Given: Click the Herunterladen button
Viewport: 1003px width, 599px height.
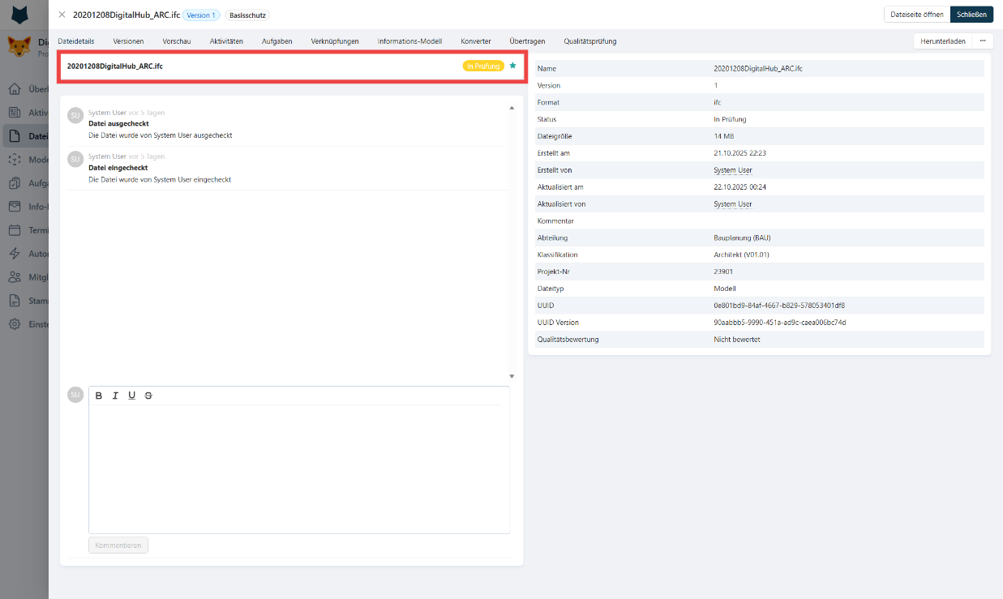Looking at the screenshot, I should tap(943, 41).
